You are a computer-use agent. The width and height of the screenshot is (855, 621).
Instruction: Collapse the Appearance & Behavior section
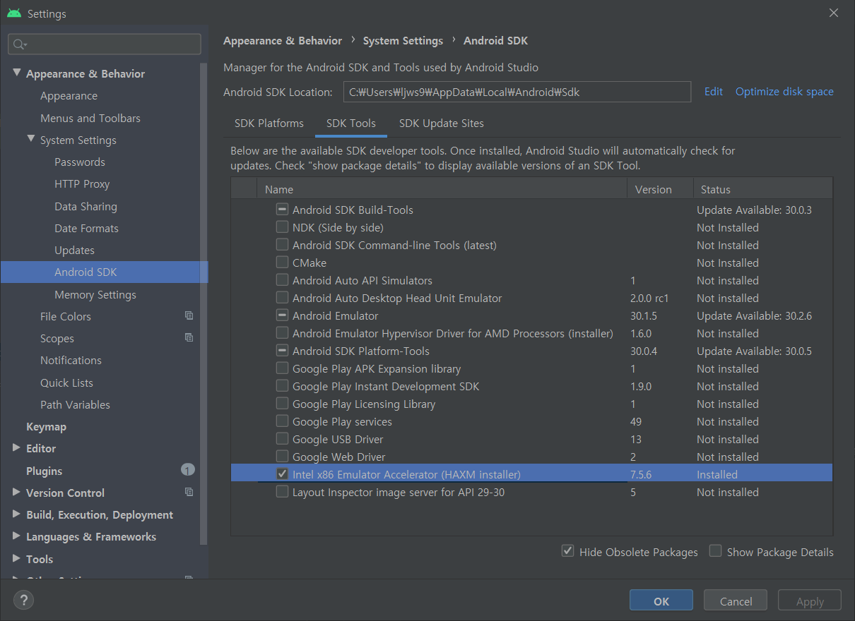pos(17,73)
